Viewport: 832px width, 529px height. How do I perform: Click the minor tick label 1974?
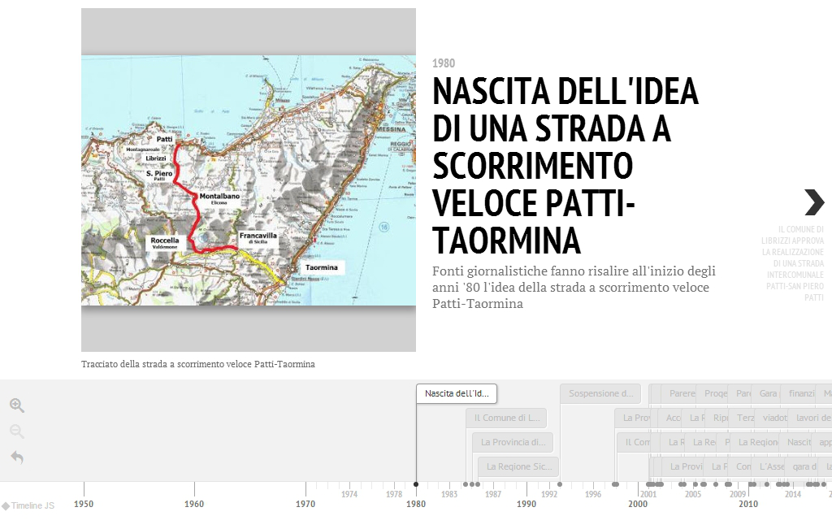click(349, 494)
